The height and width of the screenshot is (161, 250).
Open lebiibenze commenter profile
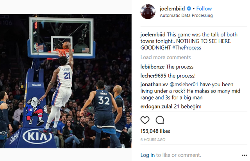[152, 67]
